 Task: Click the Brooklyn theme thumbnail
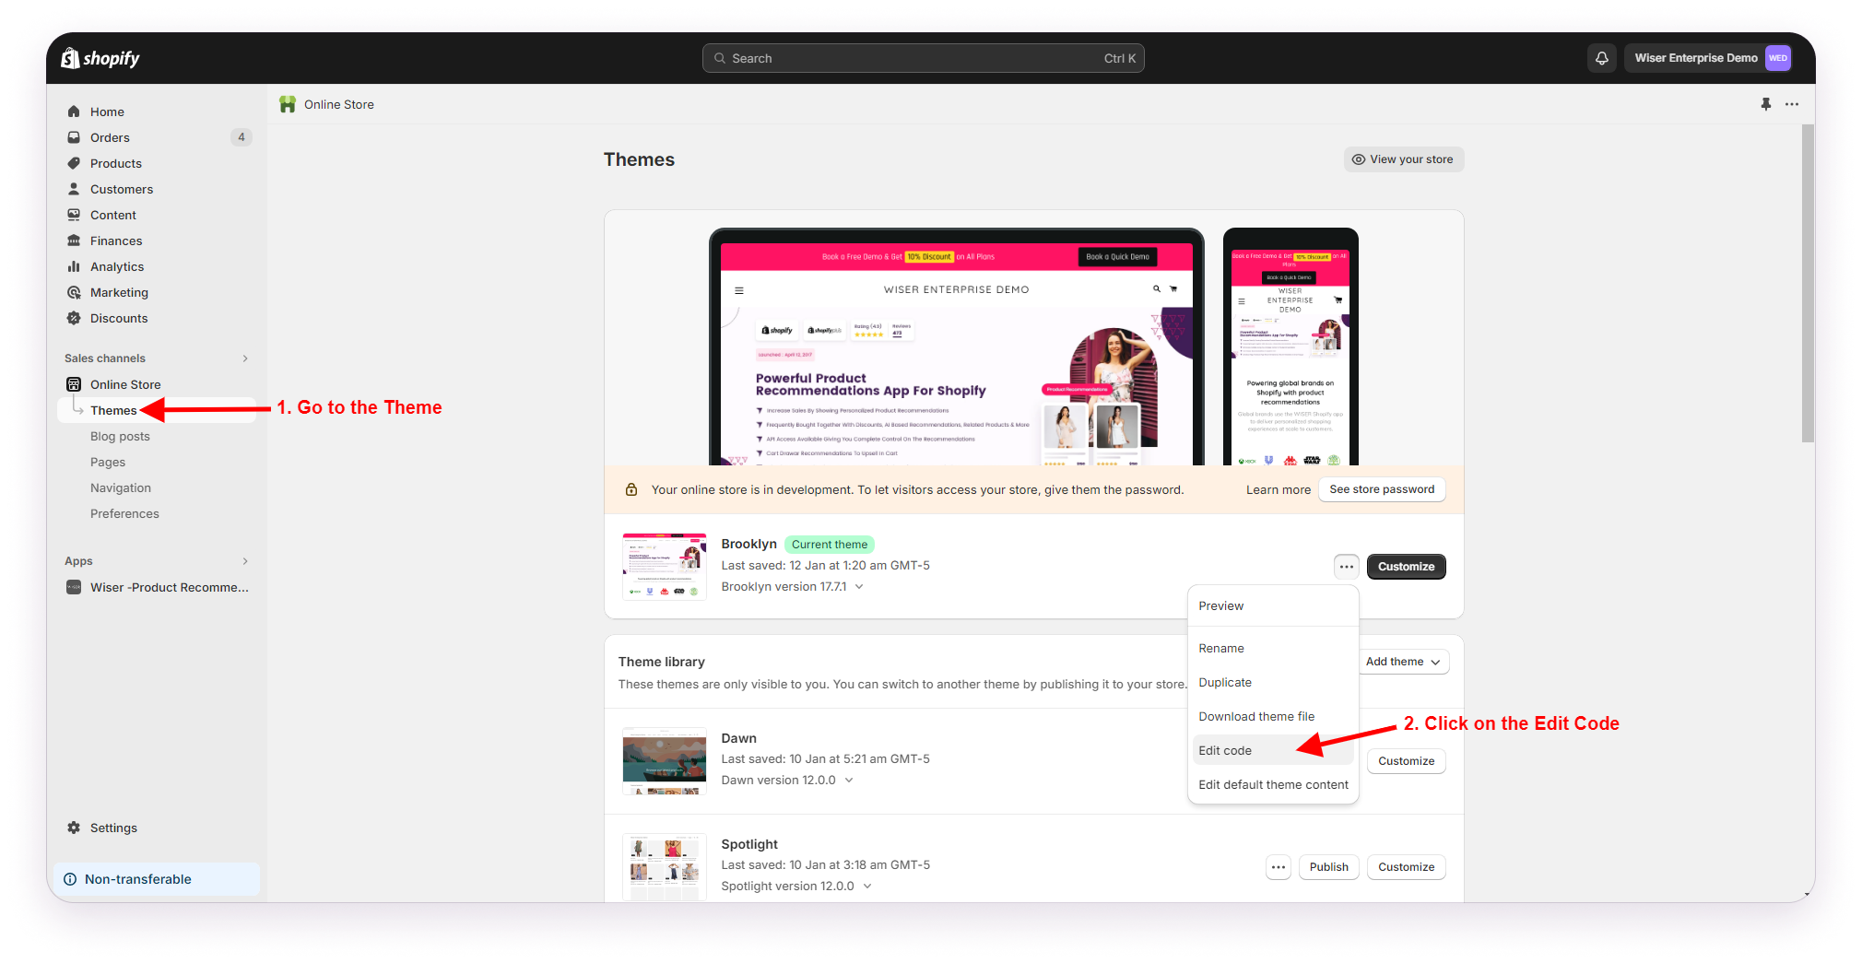(664, 567)
